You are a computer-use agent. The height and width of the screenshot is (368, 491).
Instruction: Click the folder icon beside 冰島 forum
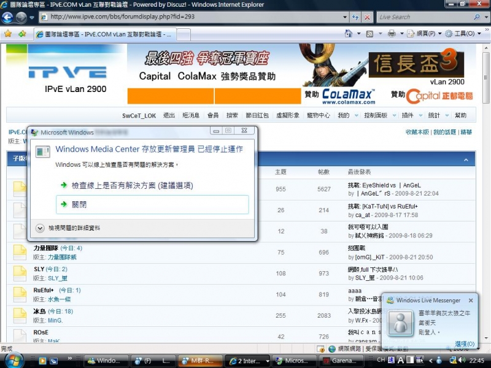click(x=20, y=315)
